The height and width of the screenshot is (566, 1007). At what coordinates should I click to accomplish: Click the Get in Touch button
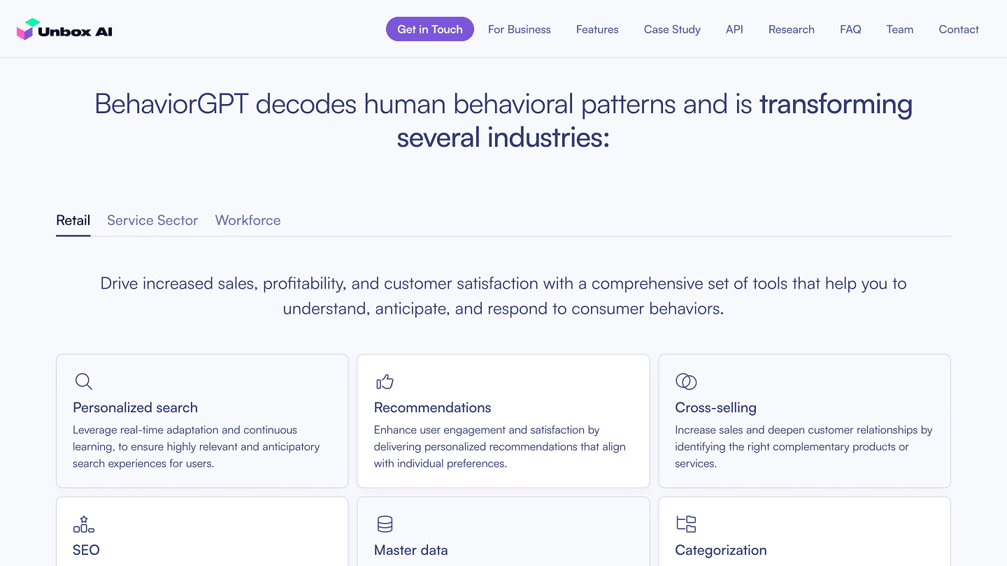[x=430, y=29]
